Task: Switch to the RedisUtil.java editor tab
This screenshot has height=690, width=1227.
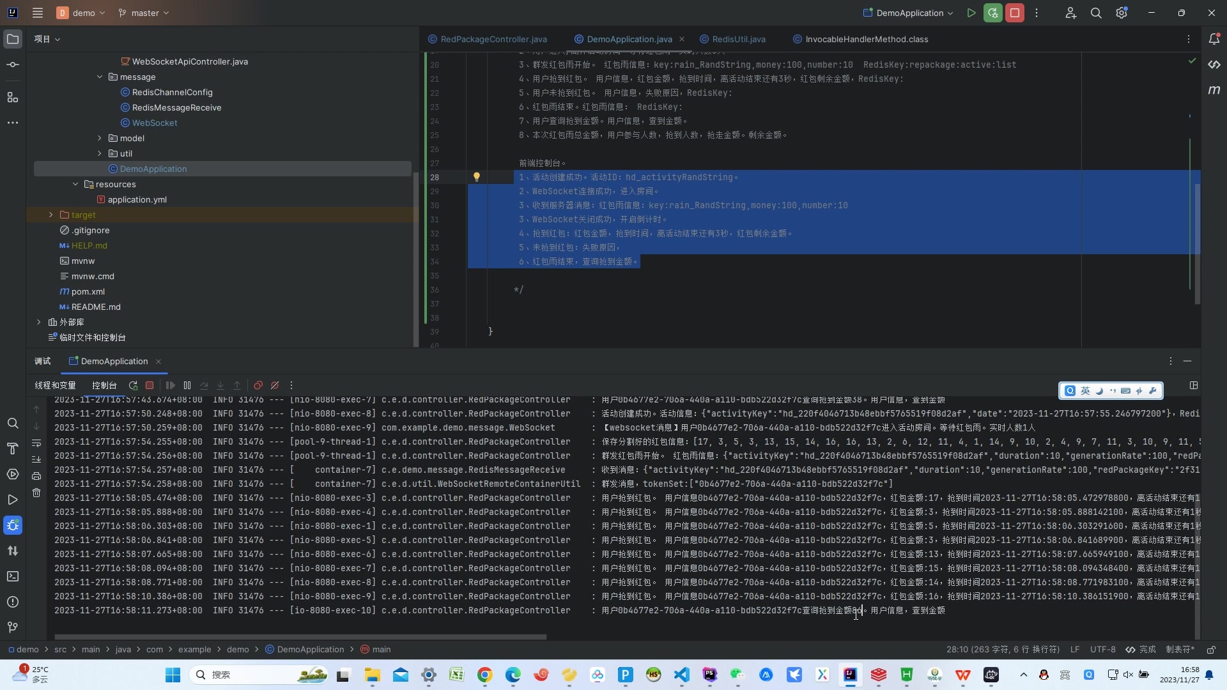Action: click(732, 39)
